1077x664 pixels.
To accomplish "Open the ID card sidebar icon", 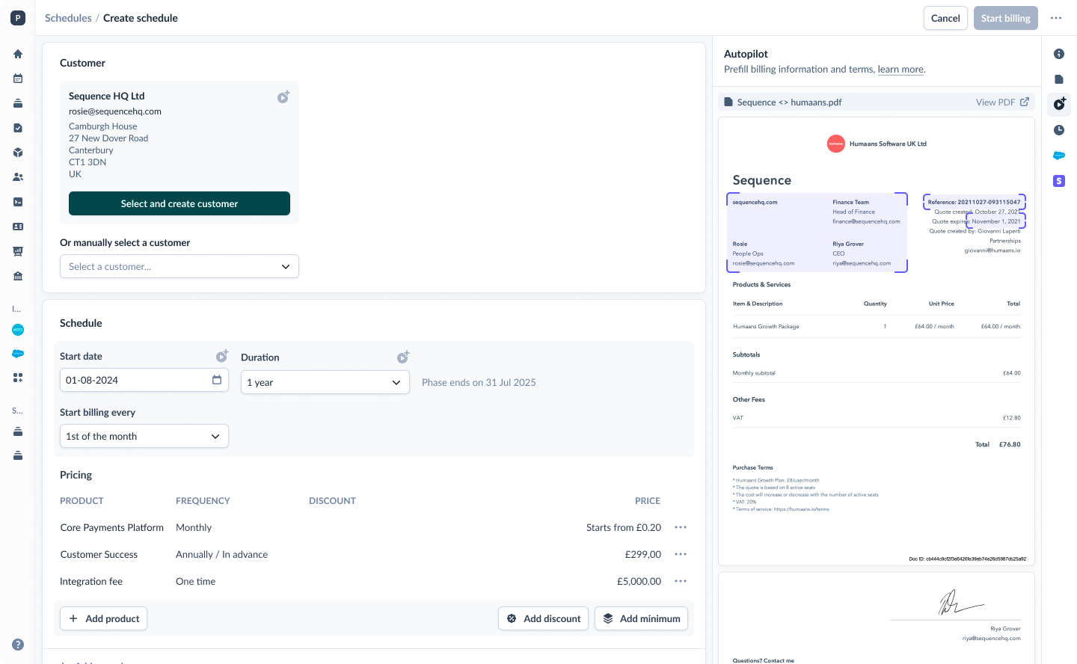I will click(x=18, y=227).
